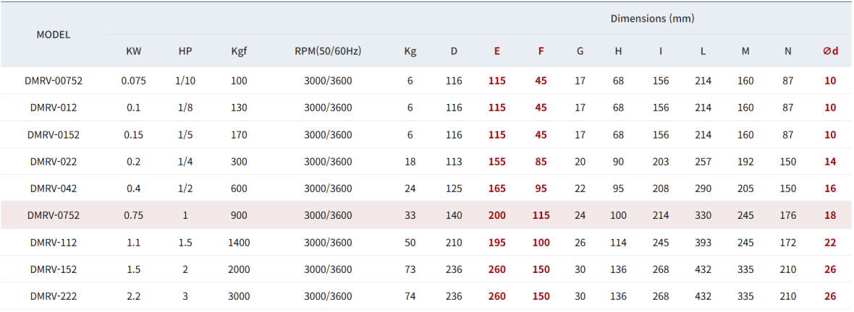Viewport: 854px width, 312px height.
Task: Click the DMRV-022 model name
Action: tap(54, 162)
